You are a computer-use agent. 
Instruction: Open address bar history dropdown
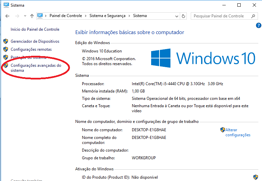coord(177,16)
